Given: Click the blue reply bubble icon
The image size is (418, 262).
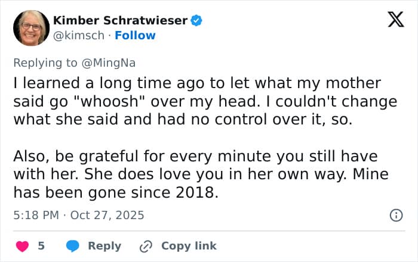Looking at the screenshot, I should 73,245.
